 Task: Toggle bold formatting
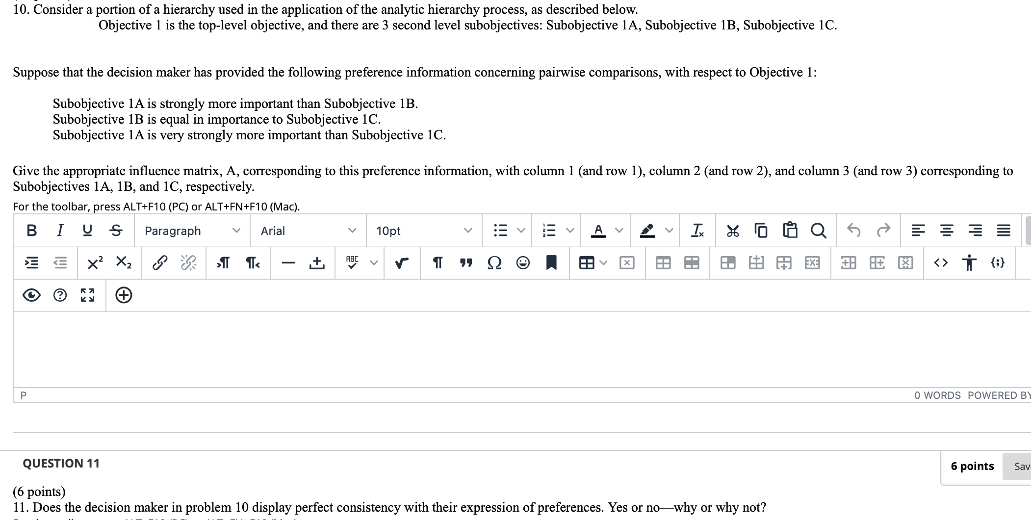pos(32,231)
